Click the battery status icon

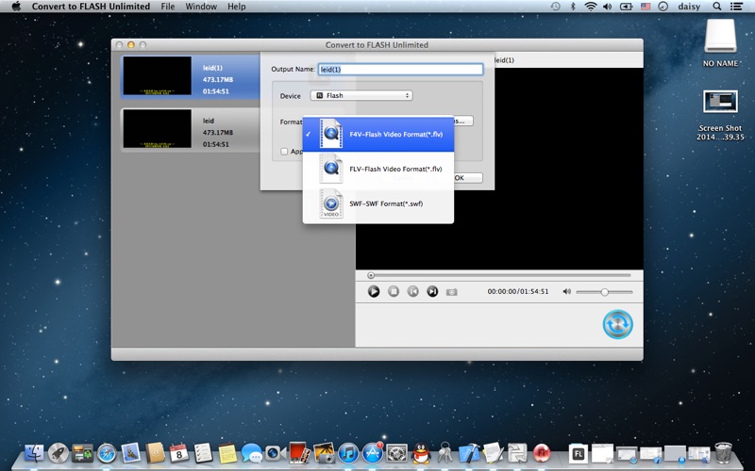point(626,7)
